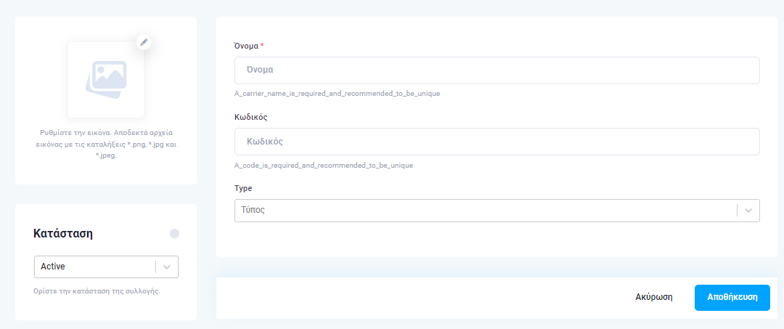Click the red required asterisk by Όνομα

point(263,46)
